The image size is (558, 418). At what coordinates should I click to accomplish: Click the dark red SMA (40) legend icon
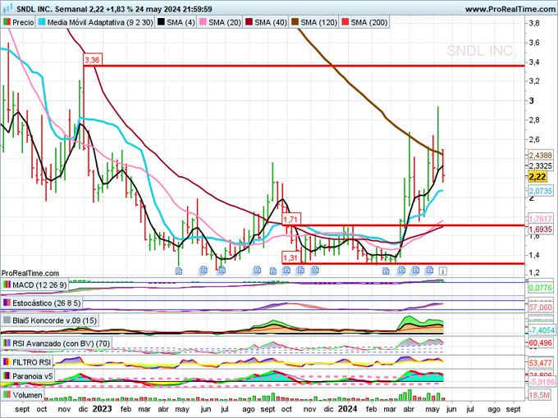249,22
